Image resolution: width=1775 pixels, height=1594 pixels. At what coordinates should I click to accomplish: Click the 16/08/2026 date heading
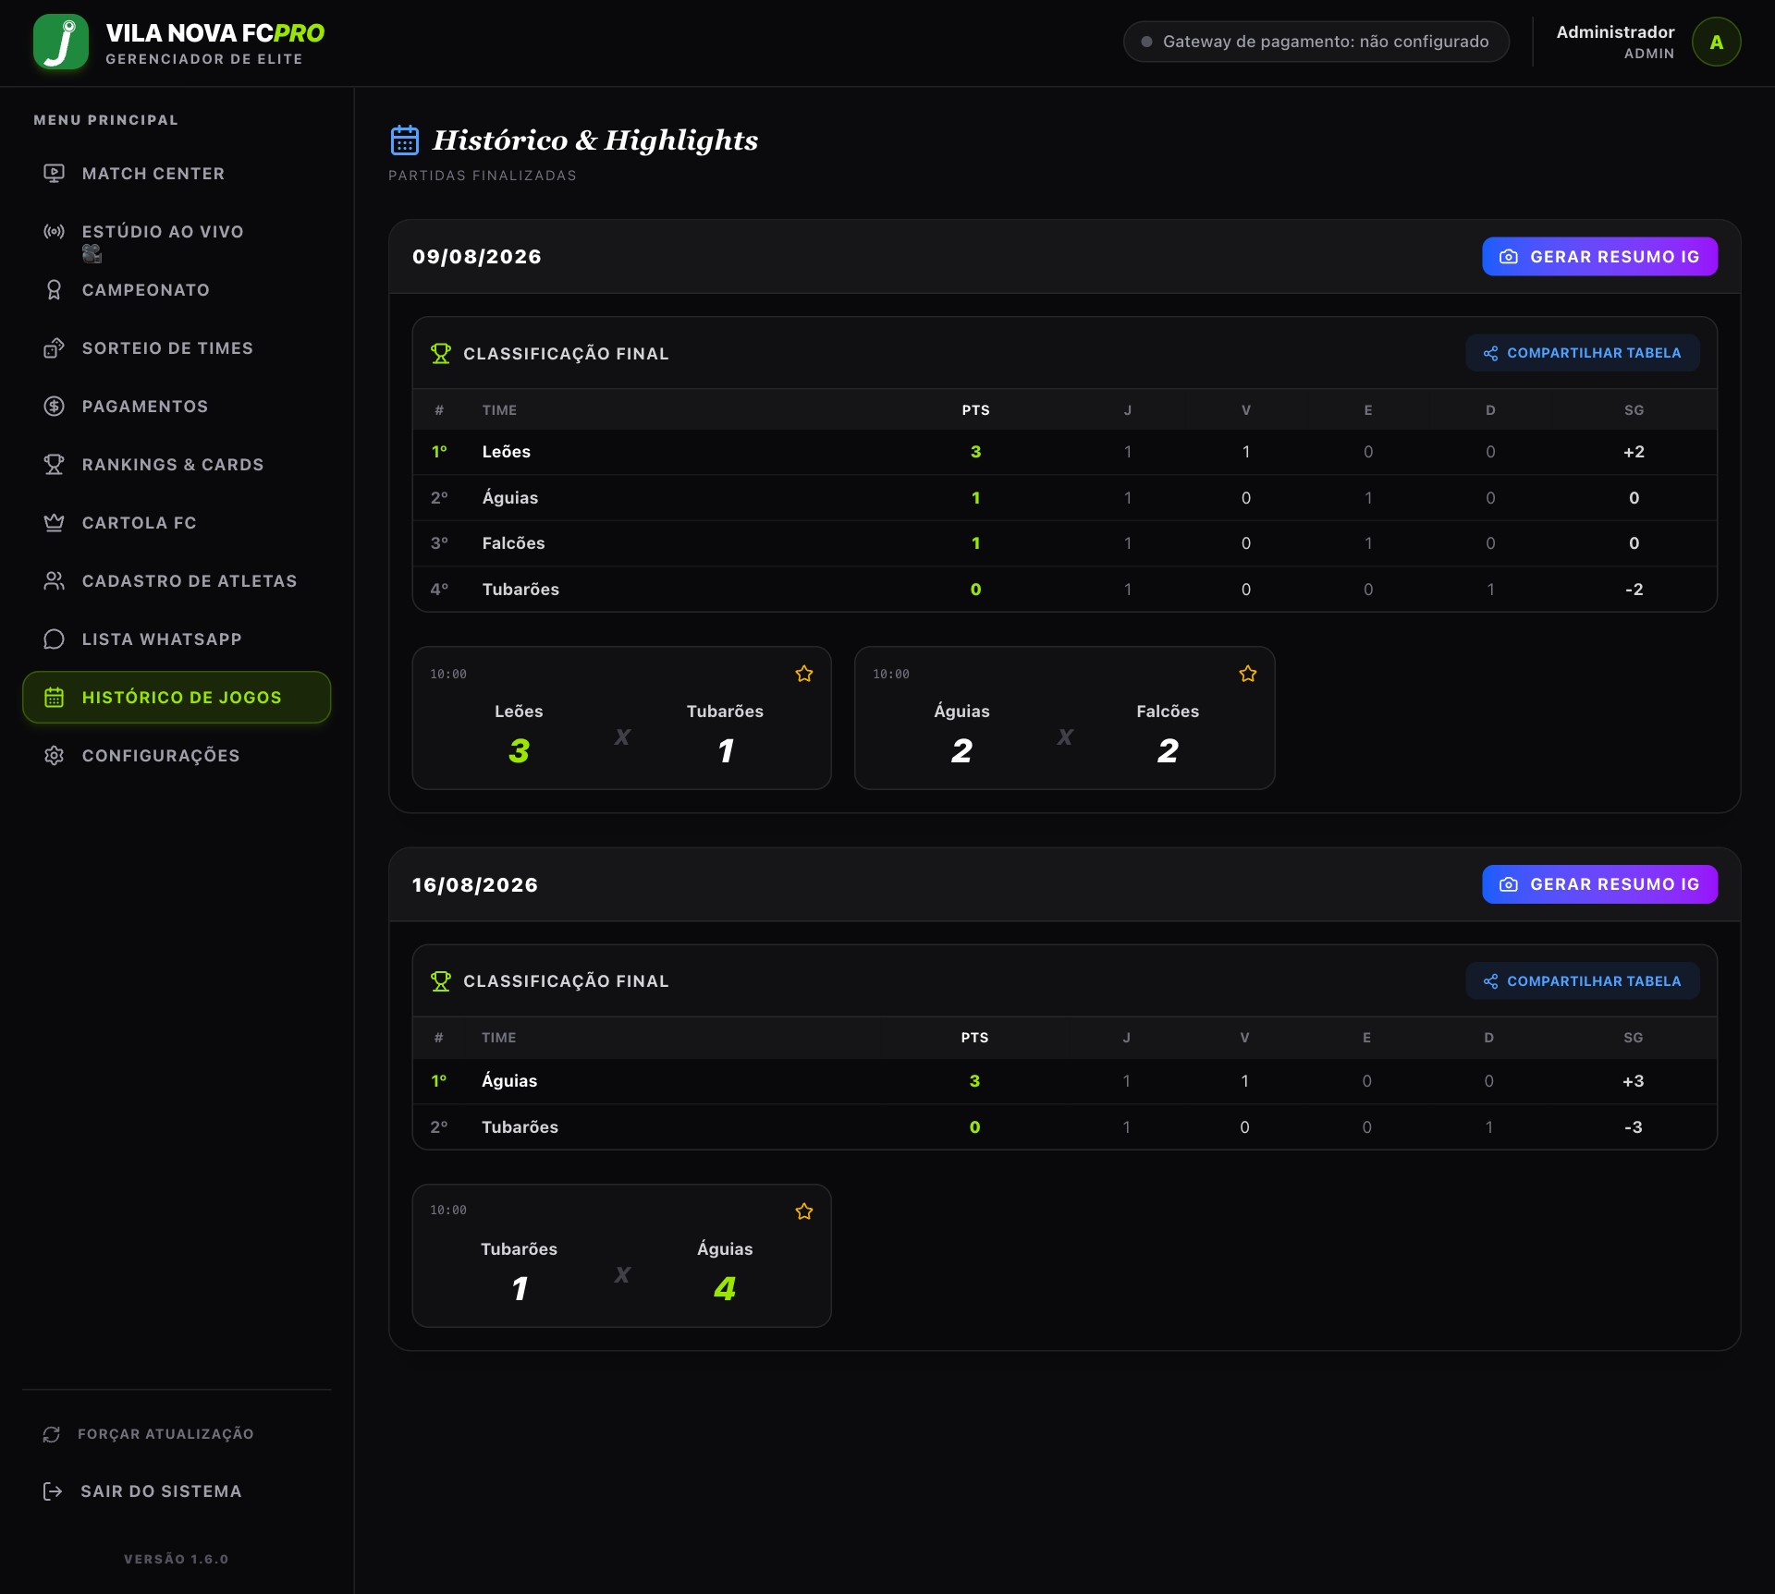[x=475, y=885]
